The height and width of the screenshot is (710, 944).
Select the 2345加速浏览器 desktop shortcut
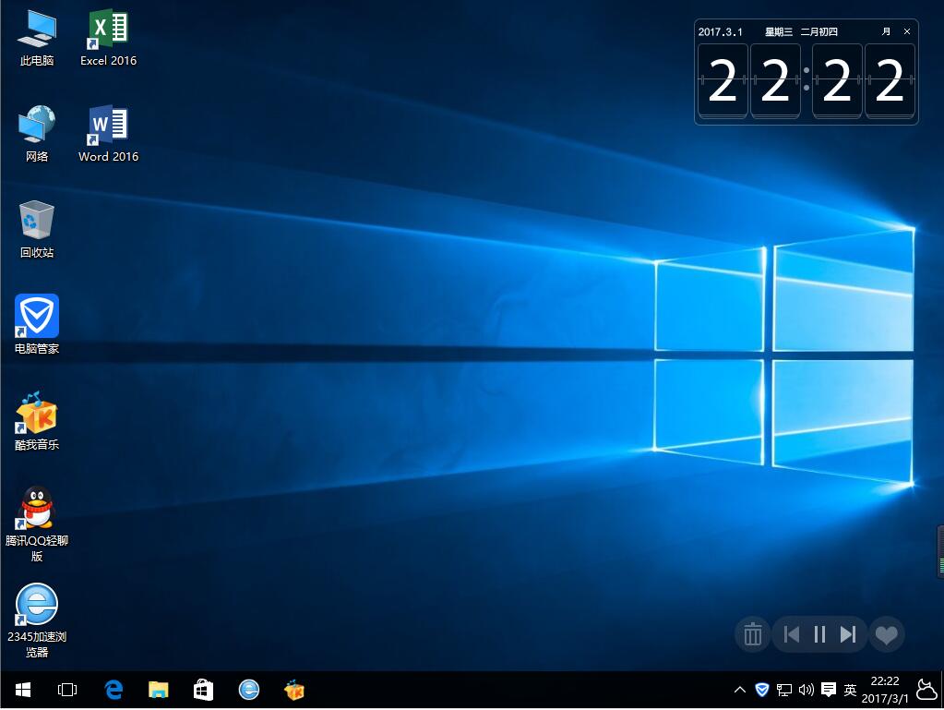[x=37, y=620]
